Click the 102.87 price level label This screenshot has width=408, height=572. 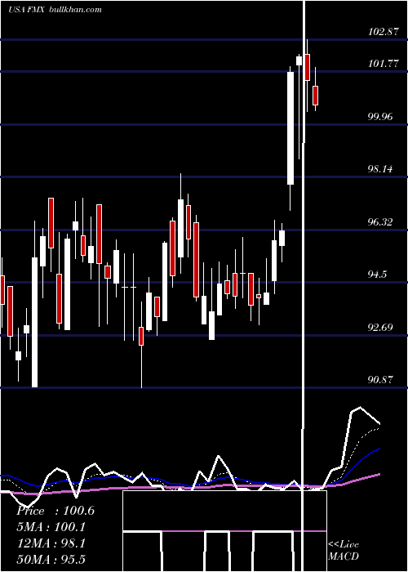click(383, 32)
